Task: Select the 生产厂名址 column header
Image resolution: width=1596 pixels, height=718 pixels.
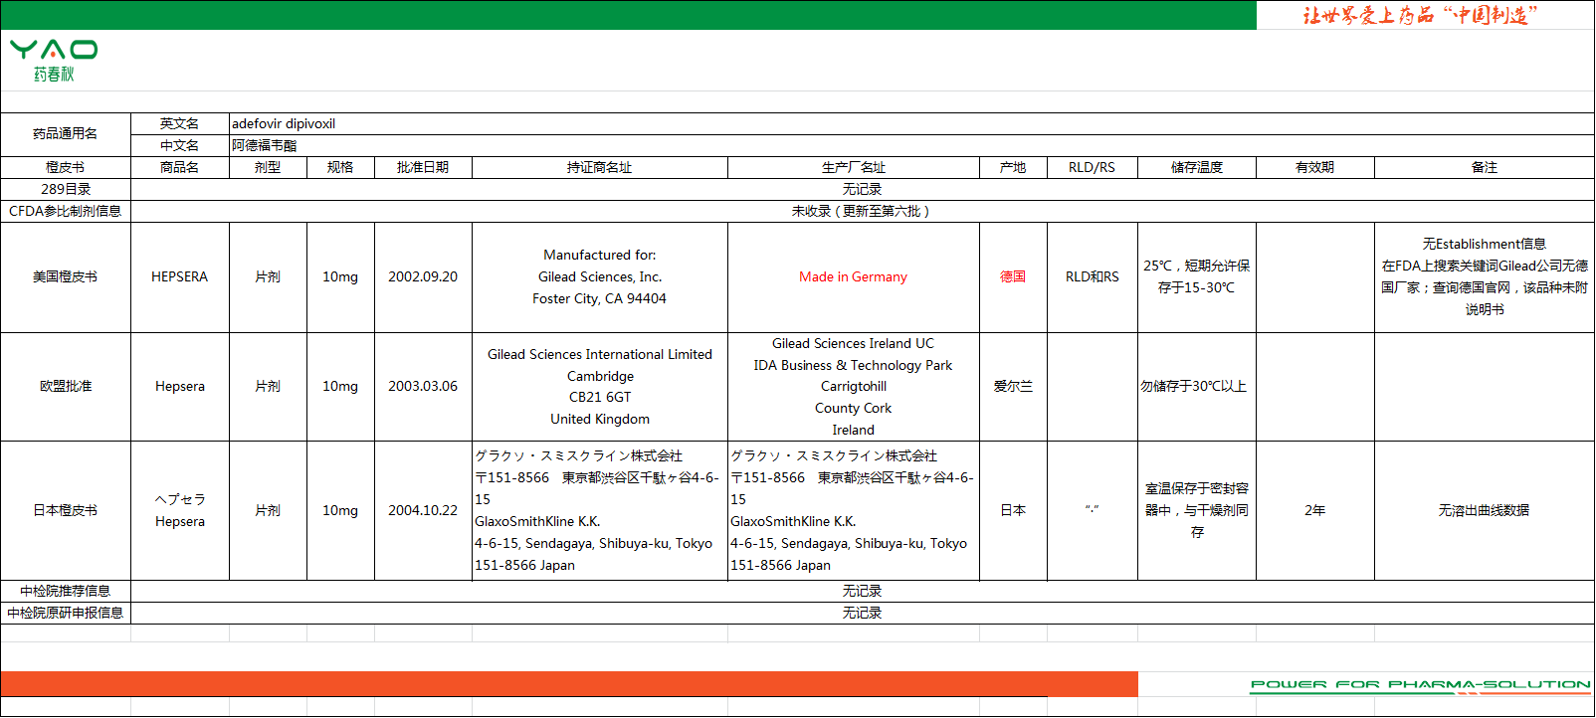Action: [854, 168]
